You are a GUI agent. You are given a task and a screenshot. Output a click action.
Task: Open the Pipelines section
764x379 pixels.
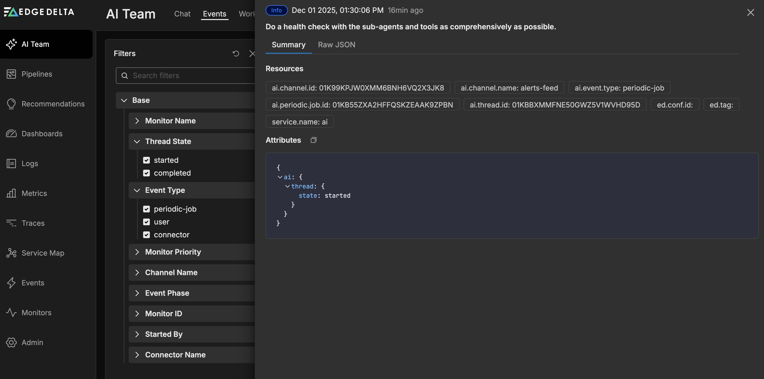click(37, 74)
